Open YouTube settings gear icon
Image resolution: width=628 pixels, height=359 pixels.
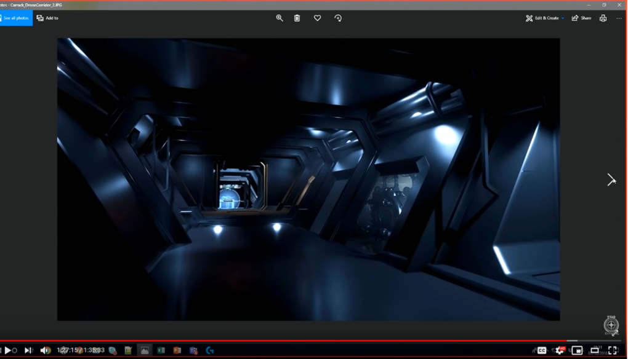click(x=559, y=350)
